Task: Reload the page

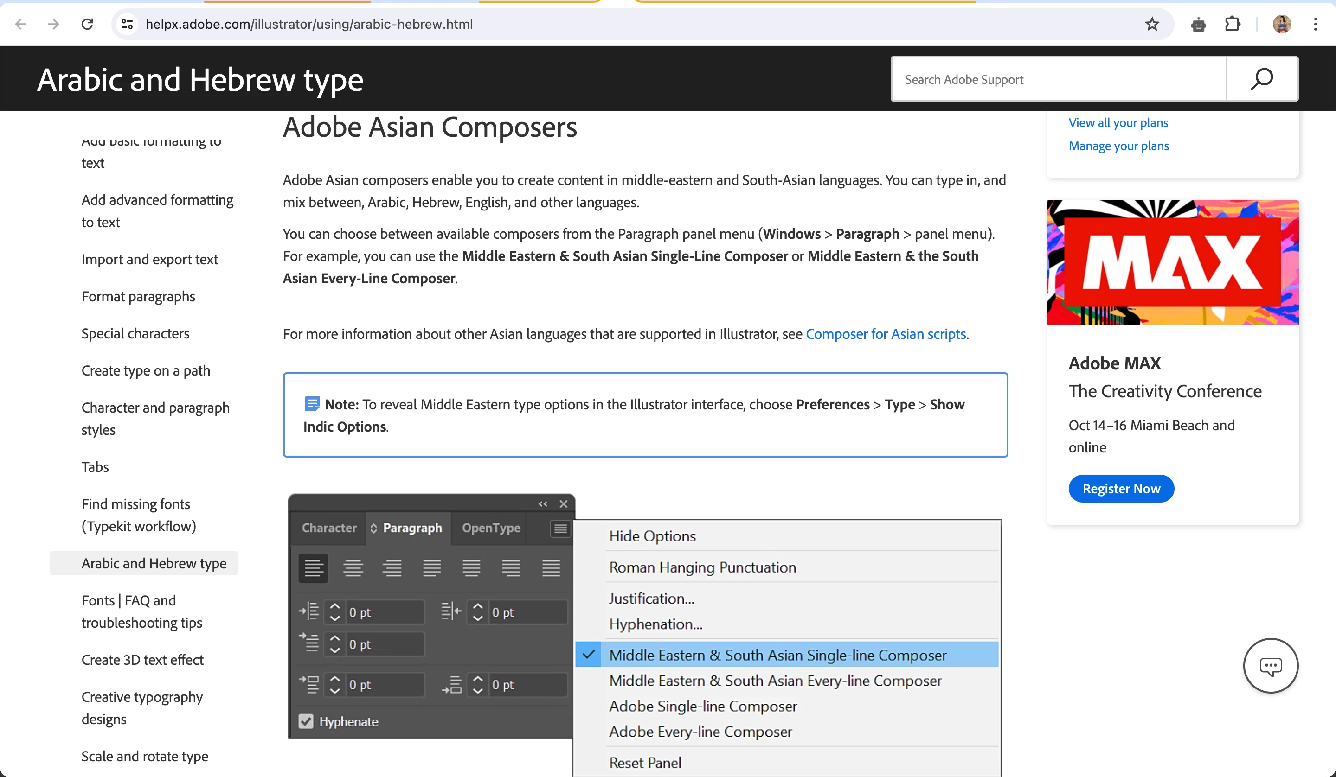Action: 87,24
